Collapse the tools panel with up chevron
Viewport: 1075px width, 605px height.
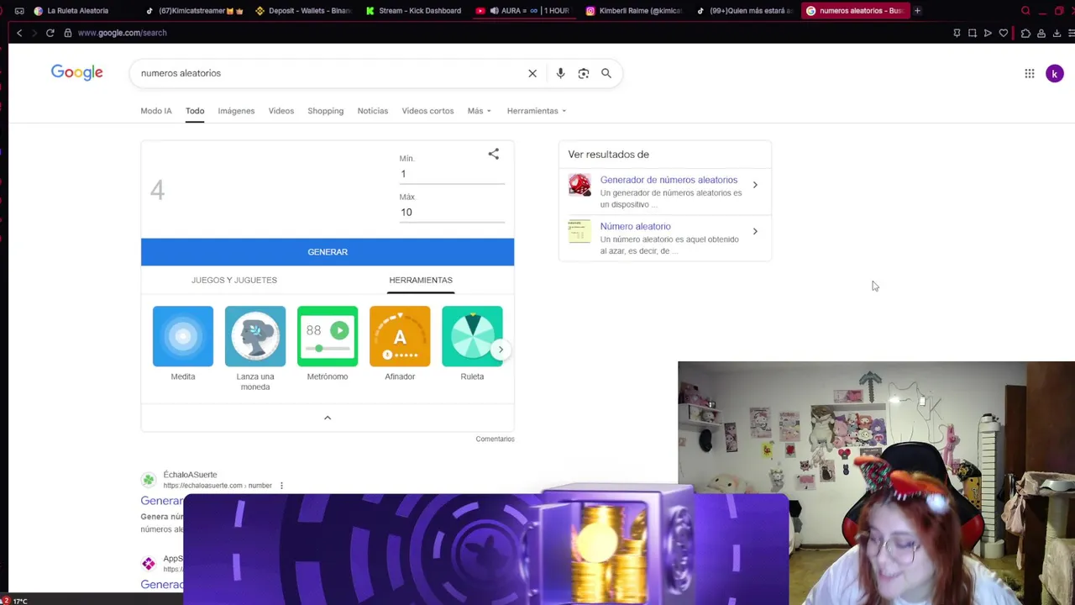pyautogui.click(x=328, y=418)
